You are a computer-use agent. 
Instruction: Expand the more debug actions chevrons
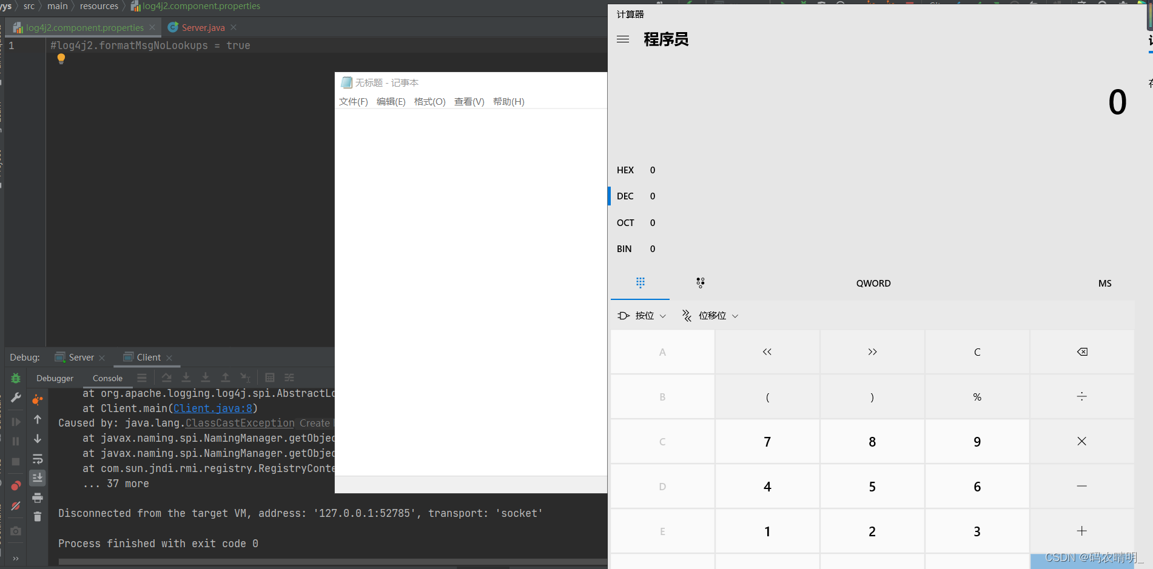[x=16, y=558]
